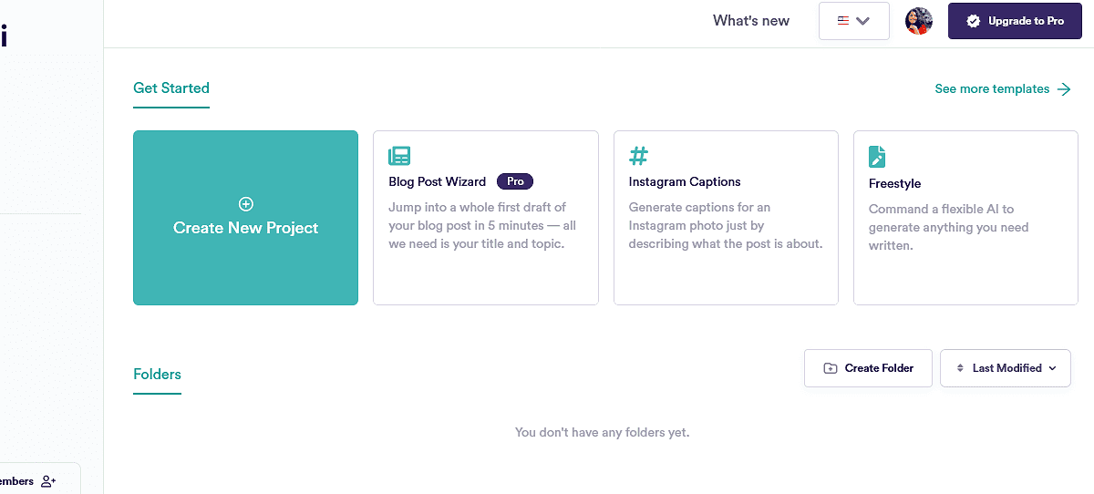This screenshot has height=494, width=1094.
Task: Open the Instagram Captions template card
Action: tap(726, 218)
